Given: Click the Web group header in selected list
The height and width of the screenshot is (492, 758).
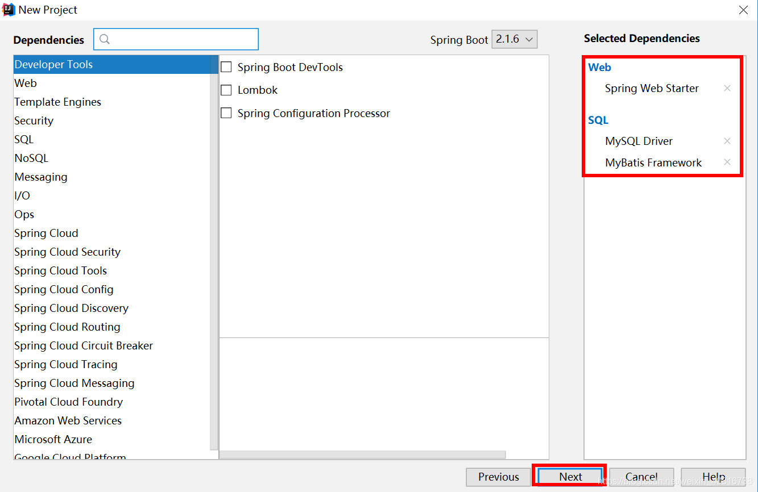Looking at the screenshot, I should tap(599, 67).
